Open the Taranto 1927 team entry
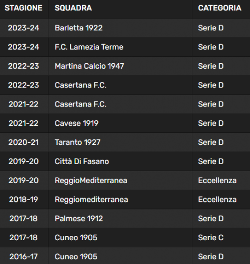250x264 pixels. coord(77,142)
